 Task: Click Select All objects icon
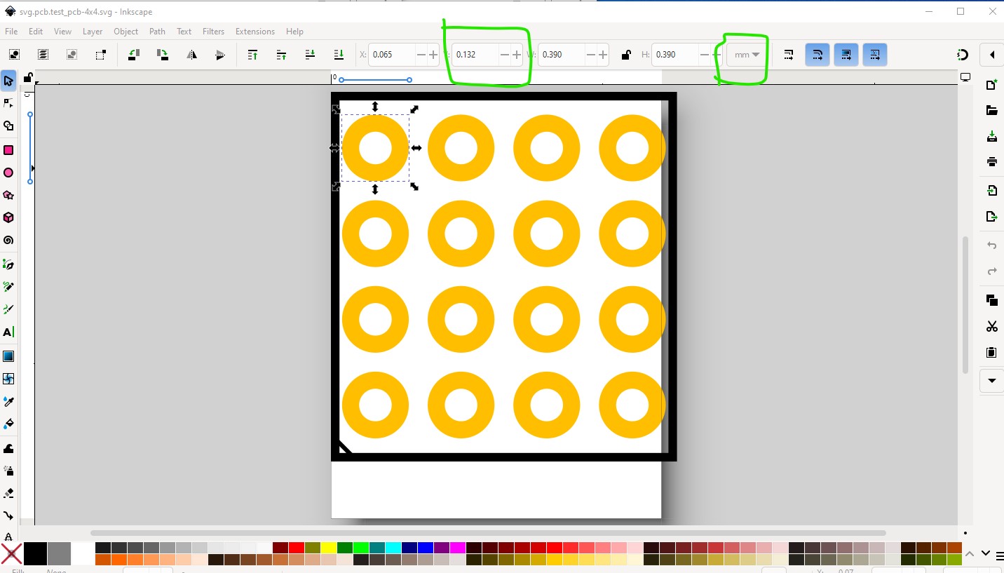(14, 55)
